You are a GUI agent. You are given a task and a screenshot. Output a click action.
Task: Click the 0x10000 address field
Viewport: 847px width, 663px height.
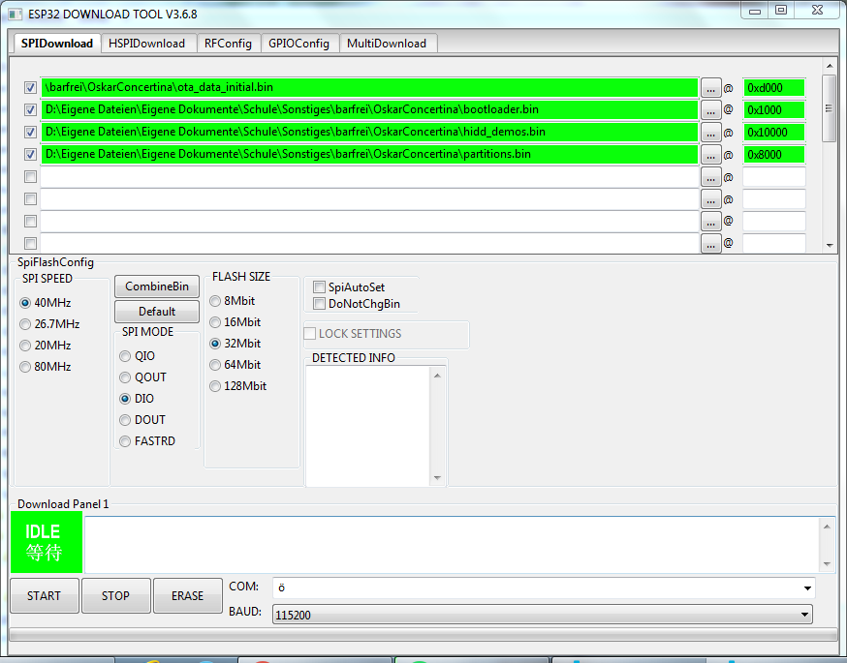click(773, 133)
